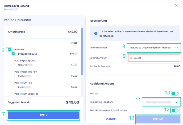This screenshot has width=183, height=125.
Task: Close the Items Level Refund dialog
Action: (x=176, y=5)
